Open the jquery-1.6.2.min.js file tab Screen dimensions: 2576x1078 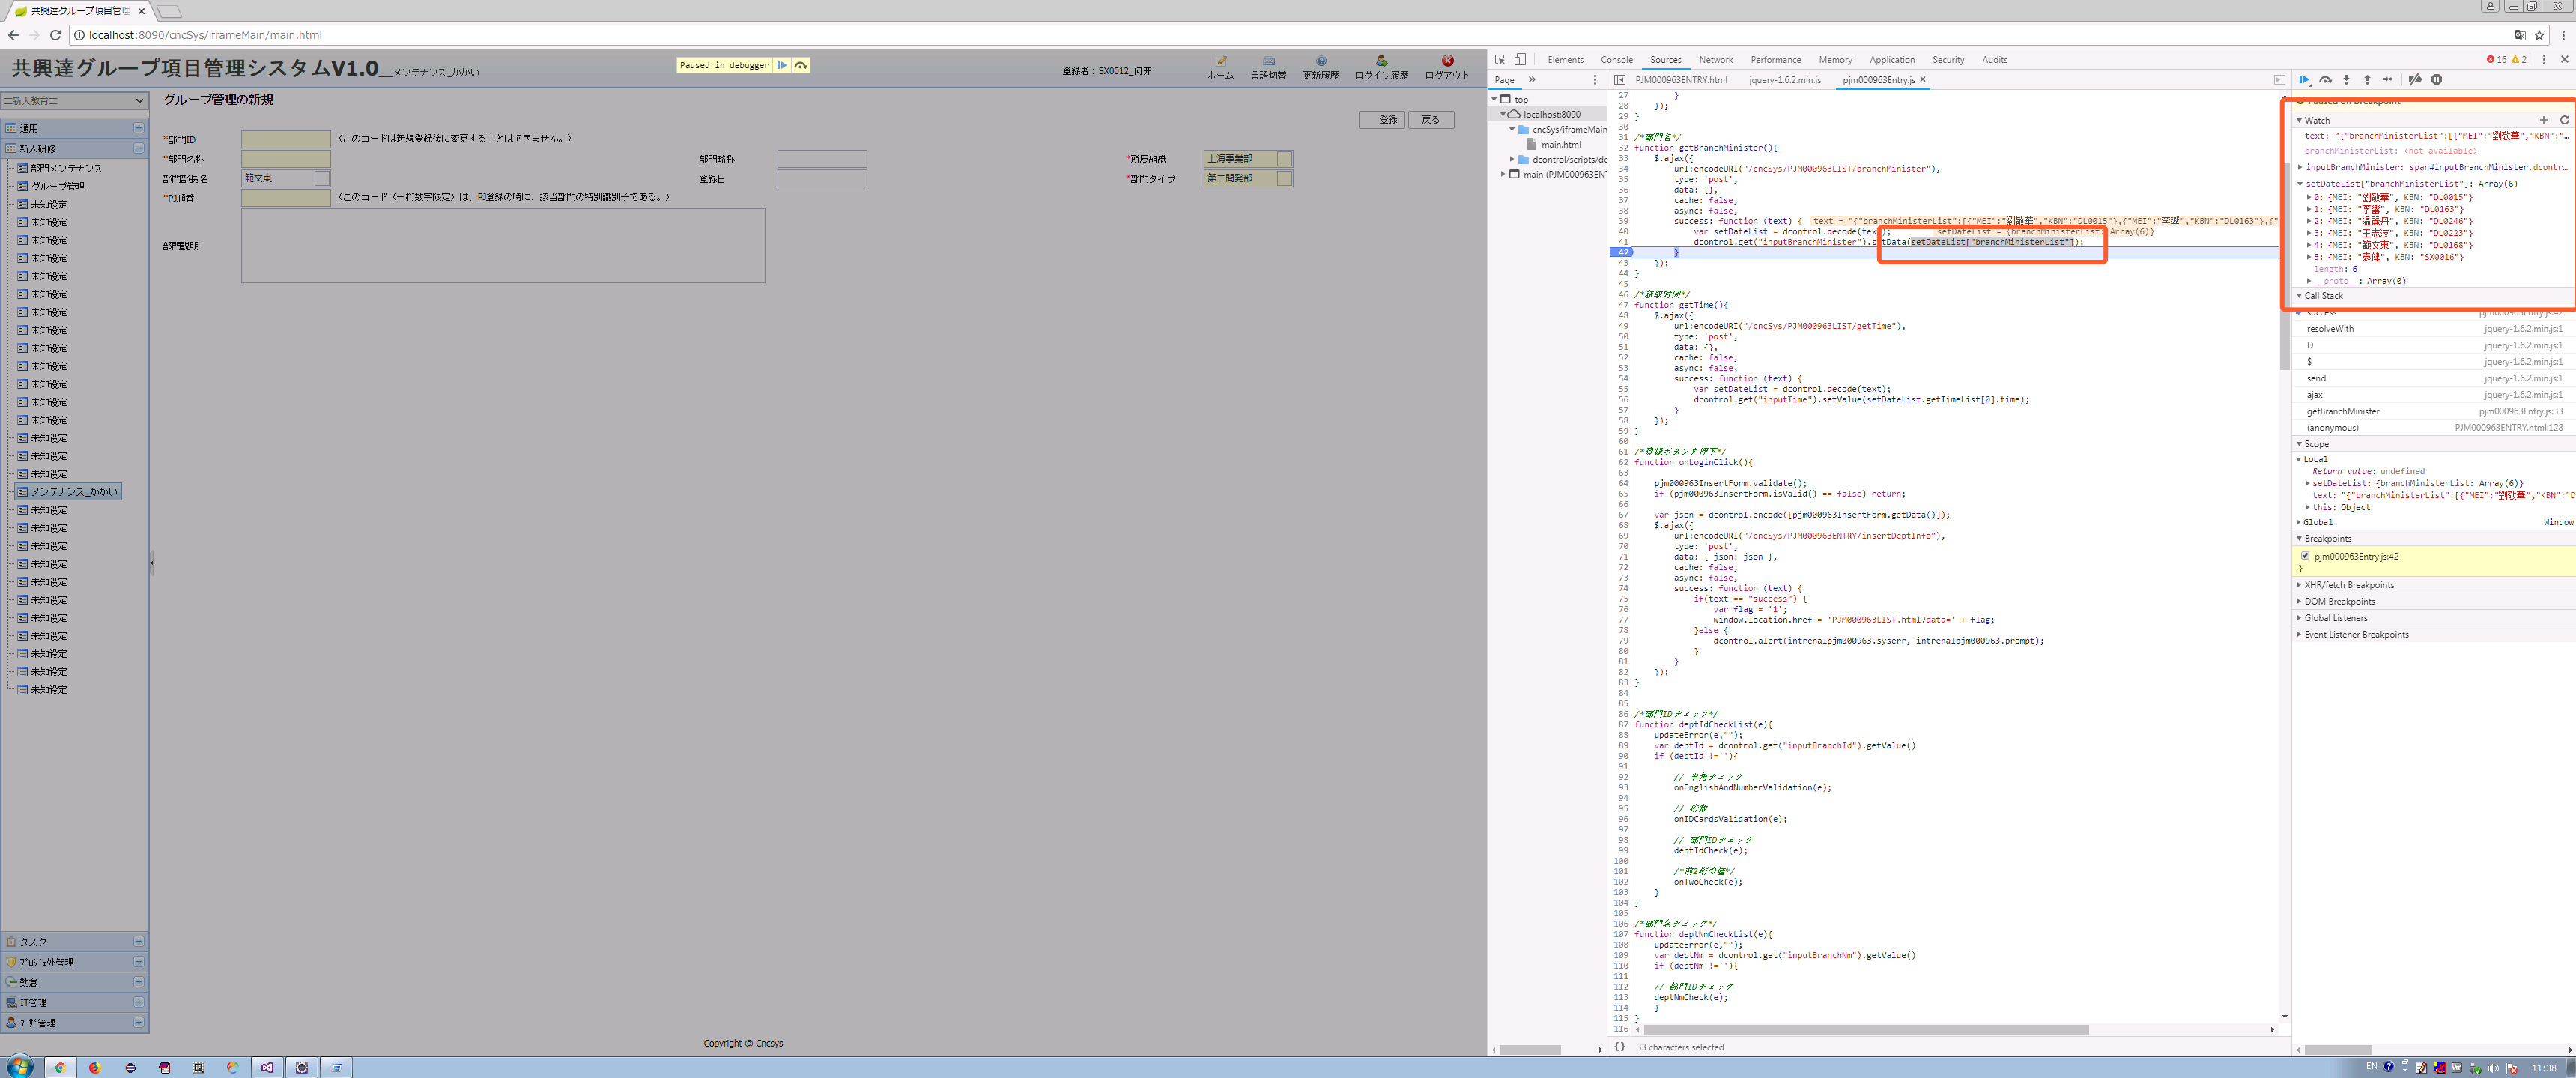[1785, 80]
